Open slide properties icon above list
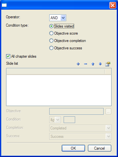Screen dimensions: 118x157 pos(108,64)
